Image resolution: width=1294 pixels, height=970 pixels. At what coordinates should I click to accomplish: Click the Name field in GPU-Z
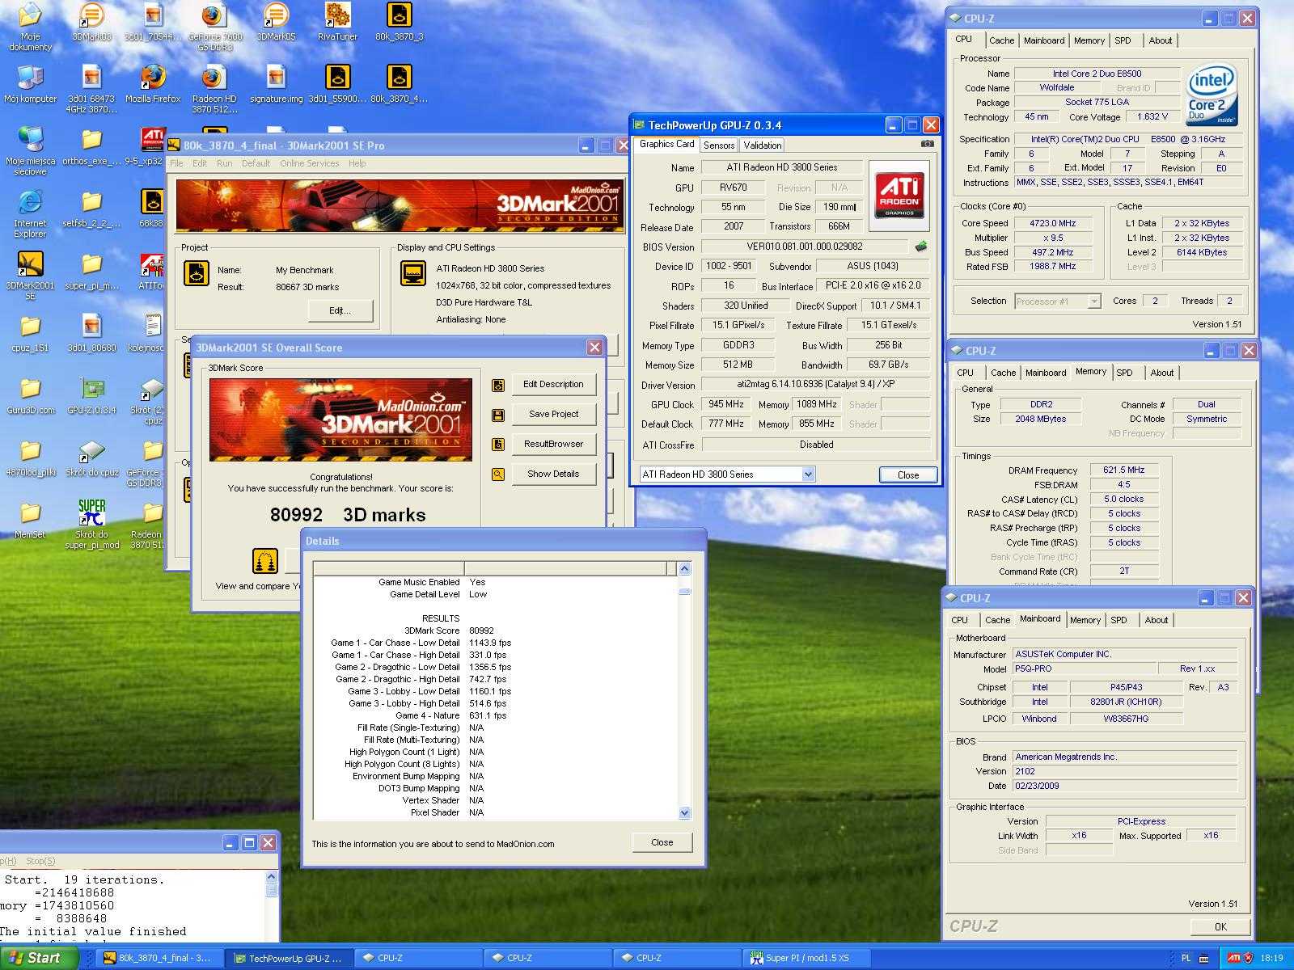[x=781, y=168]
